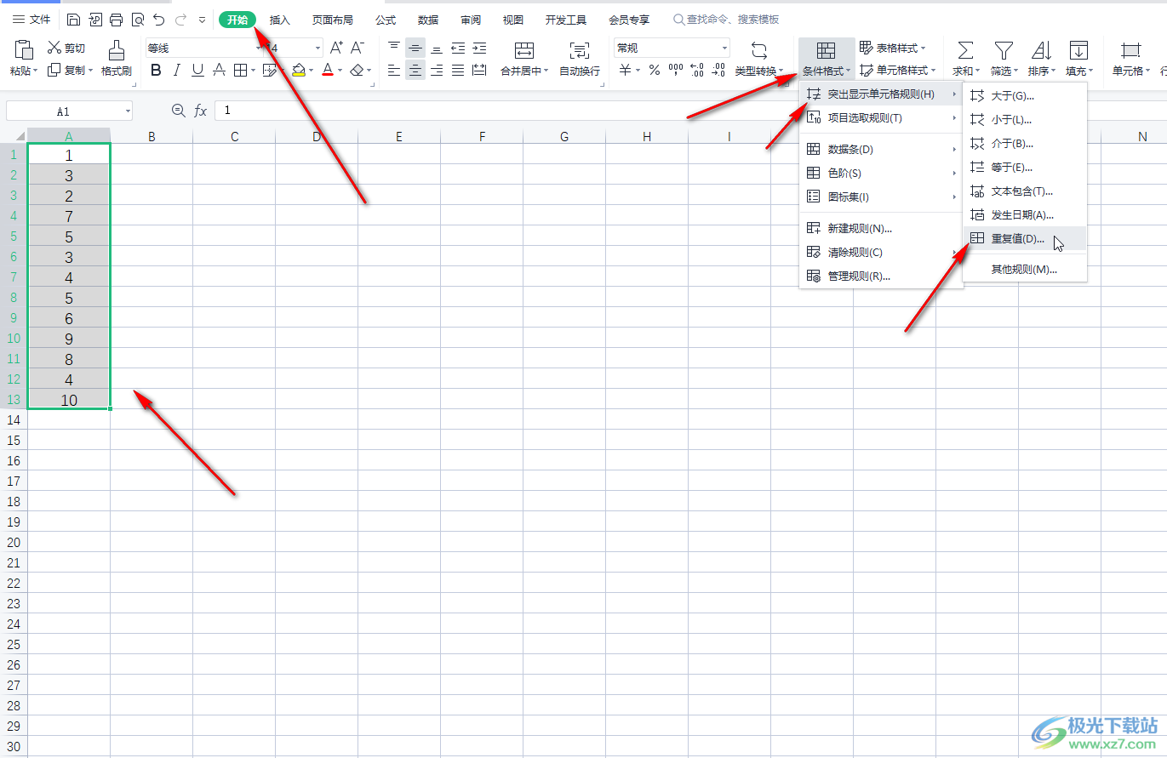Click the 条件格式 button
The image size is (1167, 758).
pos(827,59)
